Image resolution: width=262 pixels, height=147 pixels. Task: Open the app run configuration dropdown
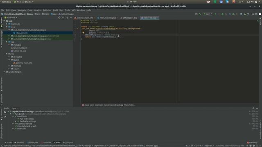click(208, 14)
